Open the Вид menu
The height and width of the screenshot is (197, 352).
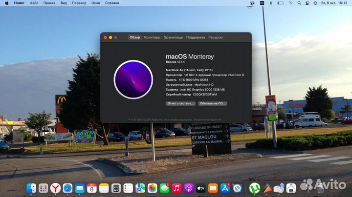point(64,3)
